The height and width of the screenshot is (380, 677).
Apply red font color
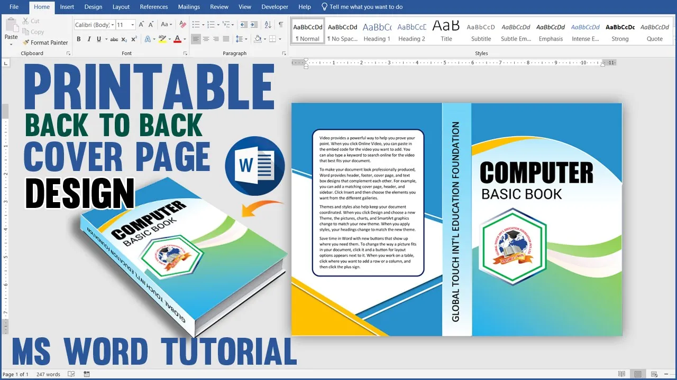tap(177, 39)
